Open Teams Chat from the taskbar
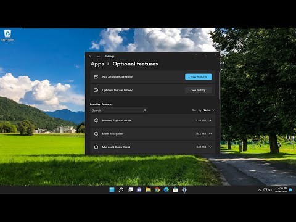Image resolution: width=296 pixels, height=222 pixels. (139, 190)
